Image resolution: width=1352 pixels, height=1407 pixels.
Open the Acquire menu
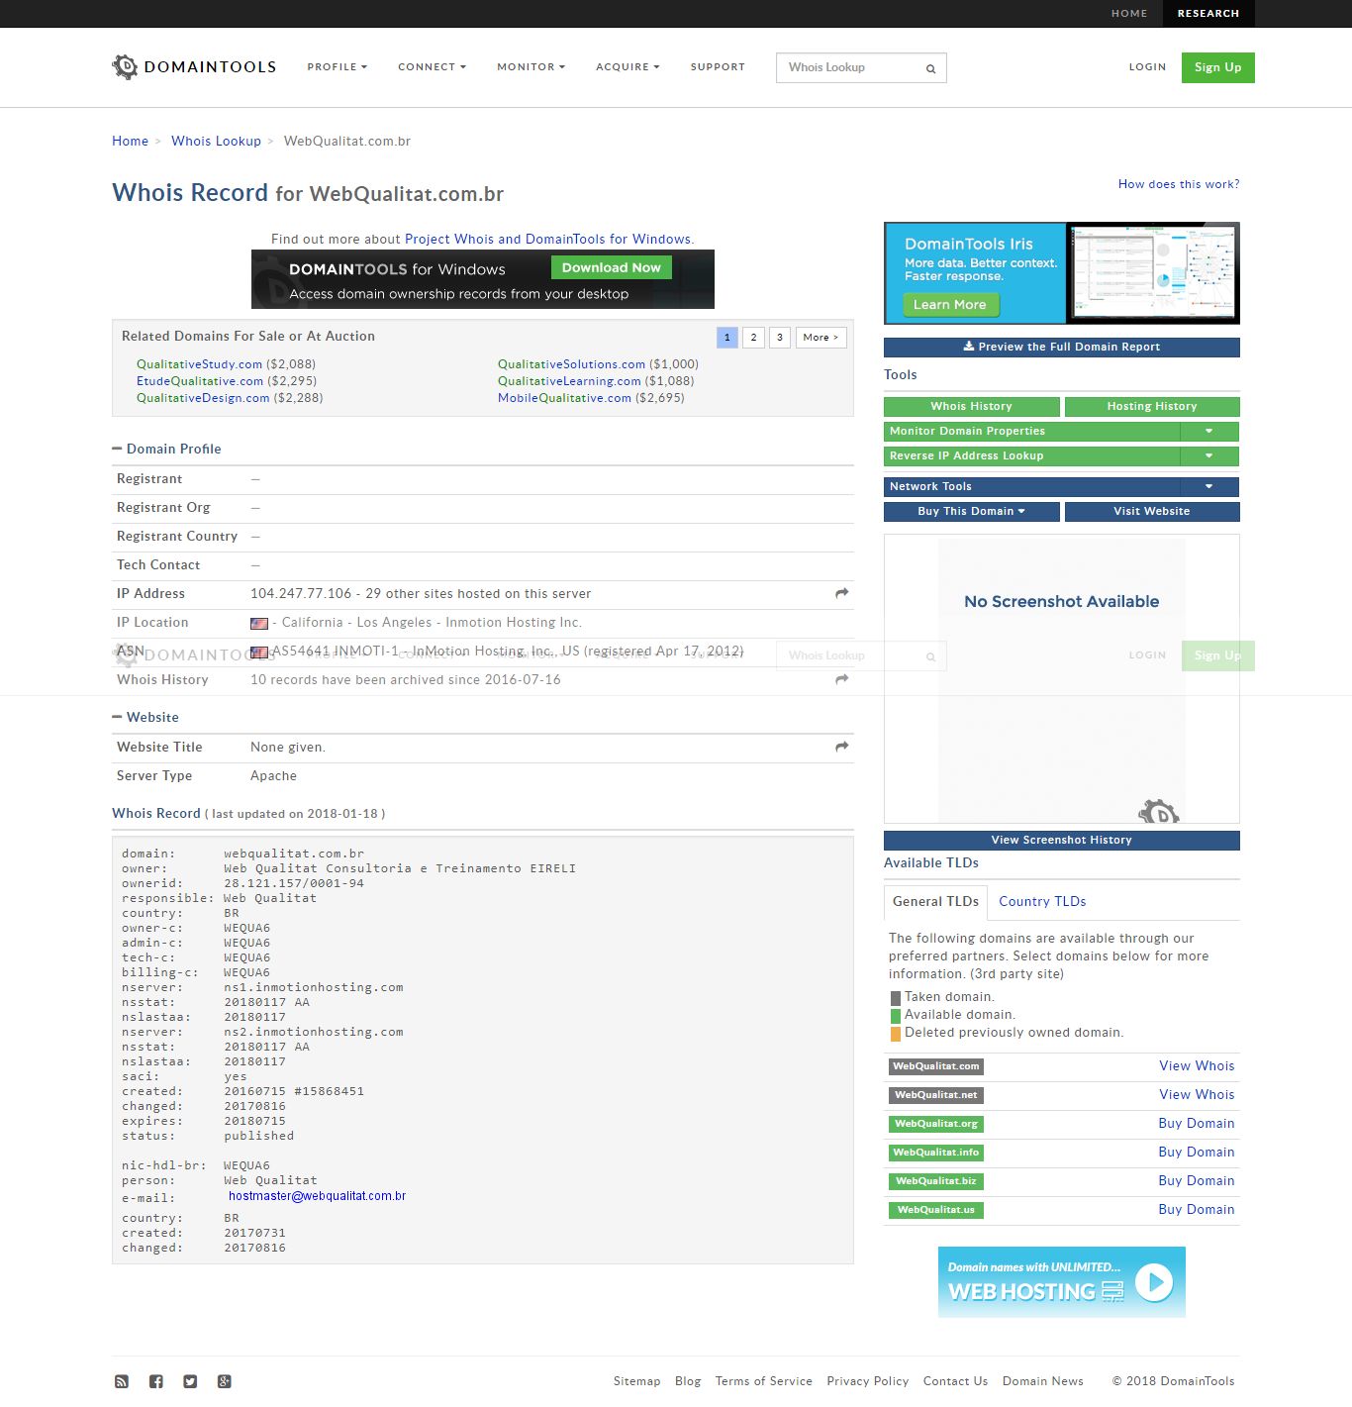[x=628, y=67]
